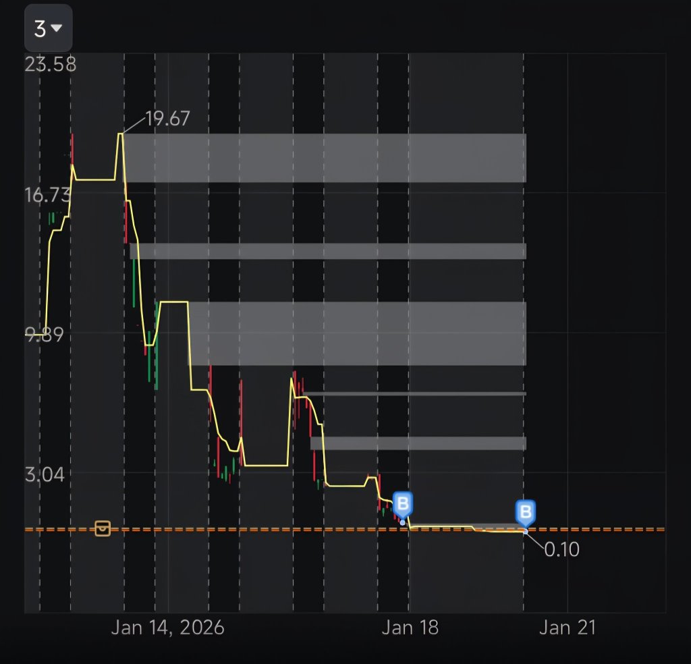Click the 19.67 peak price callout
691x664 pixels.
167,119
